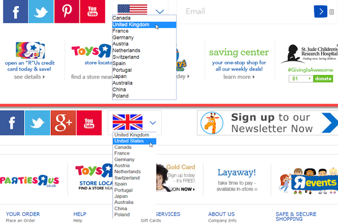Screen dimensions: 338x223
Task: Open the Facebook icon in top footer
Action: pos(15,11)
